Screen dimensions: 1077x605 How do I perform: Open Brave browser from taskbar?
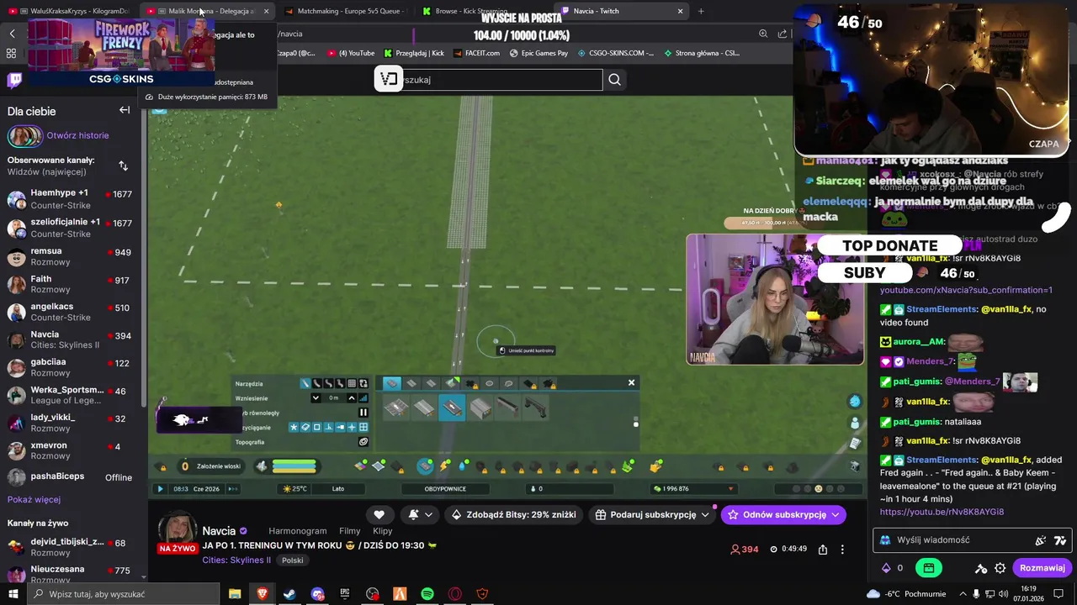pos(262,594)
